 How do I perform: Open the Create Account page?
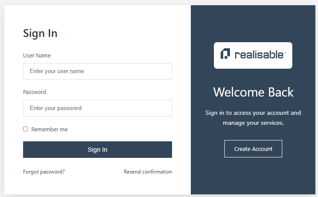pos(253,149)
